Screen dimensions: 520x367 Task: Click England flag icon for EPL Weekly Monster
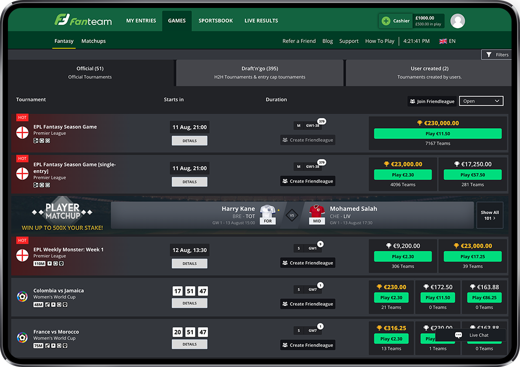click(22, 255)
